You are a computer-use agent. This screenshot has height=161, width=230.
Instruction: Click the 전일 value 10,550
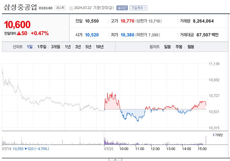[x=92, y=21]
